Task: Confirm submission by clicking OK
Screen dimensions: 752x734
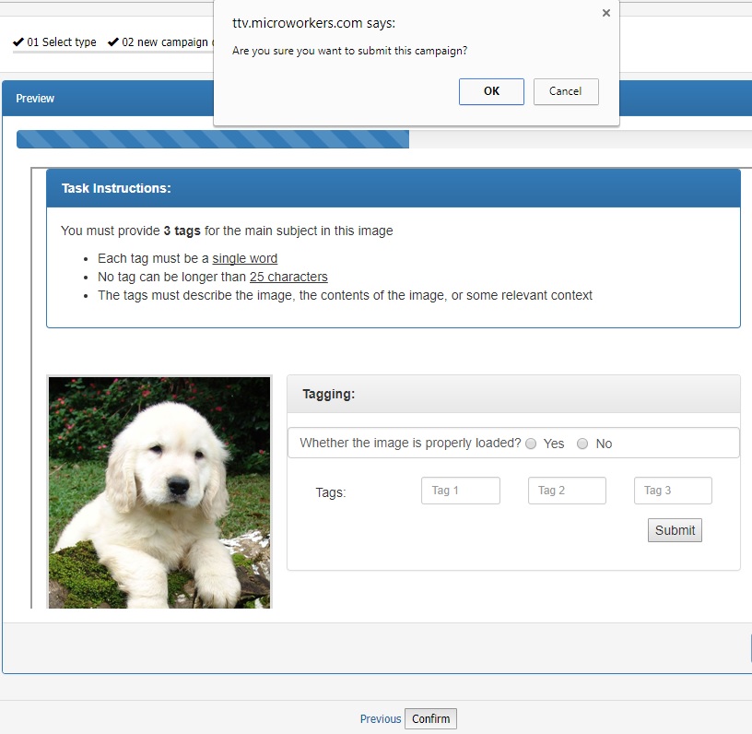Action: tap(491, 91)
